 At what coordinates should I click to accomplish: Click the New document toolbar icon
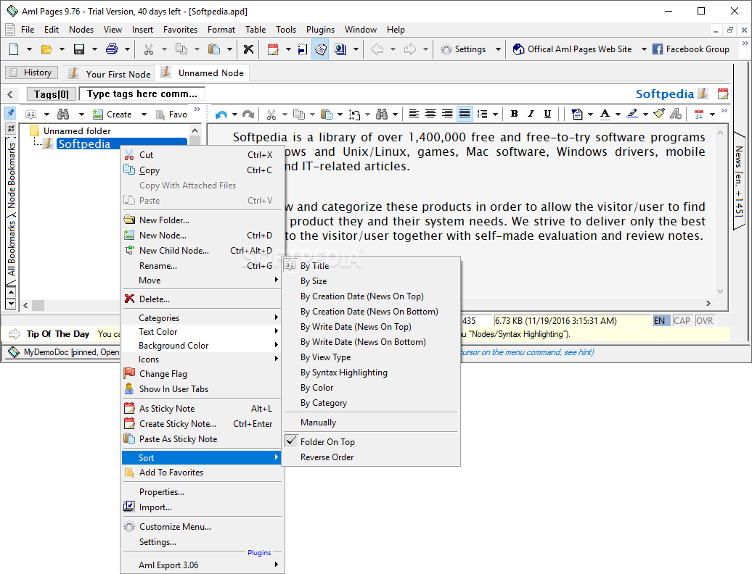click(14, 49)
